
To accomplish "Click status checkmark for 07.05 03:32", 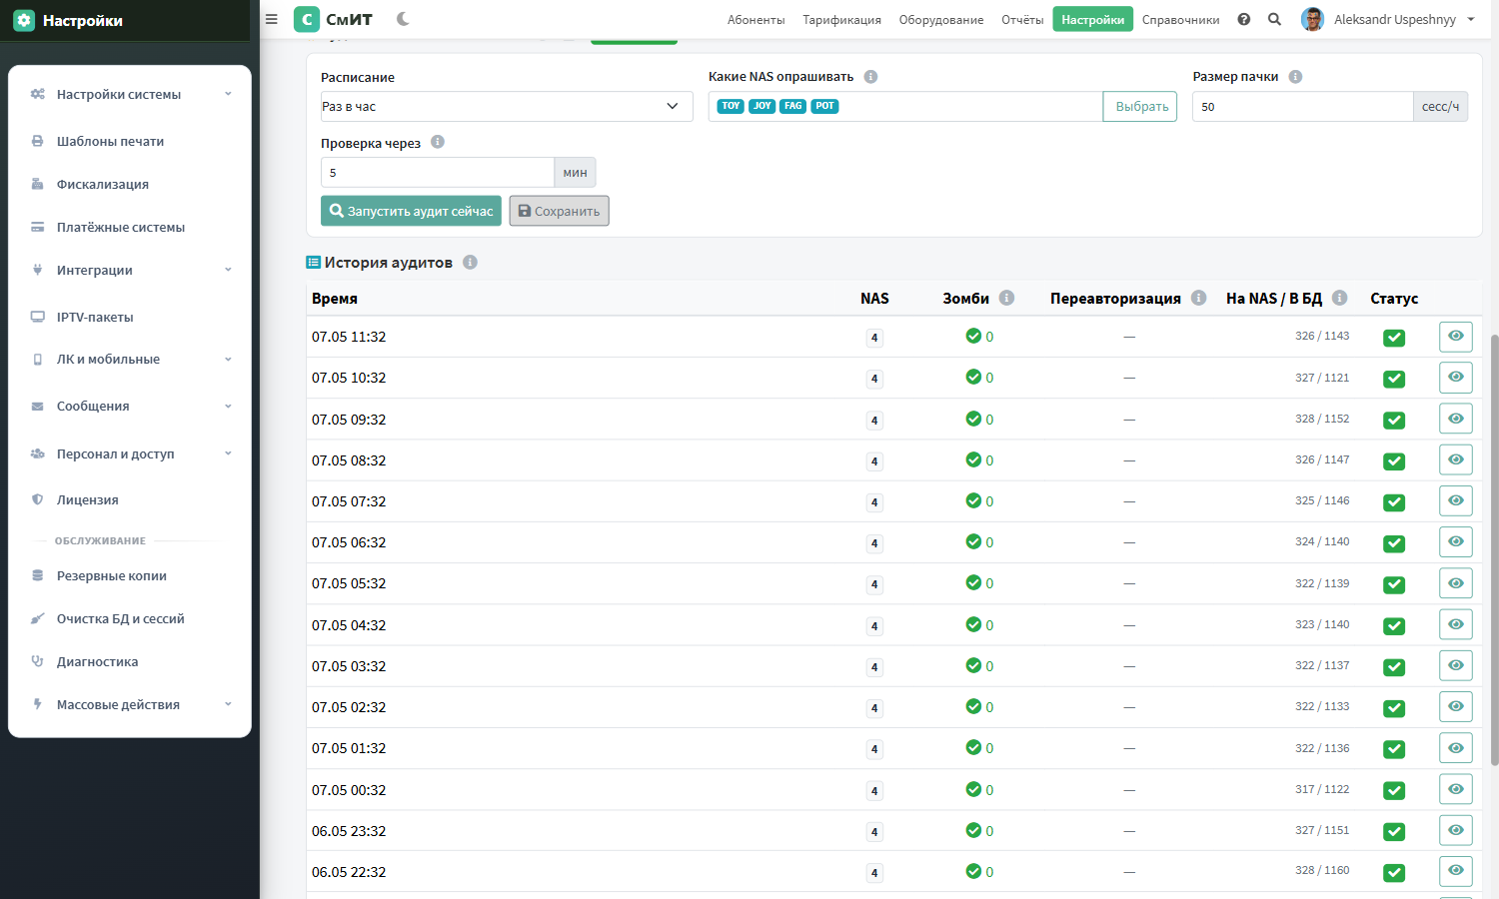I will click(1394, 666).
